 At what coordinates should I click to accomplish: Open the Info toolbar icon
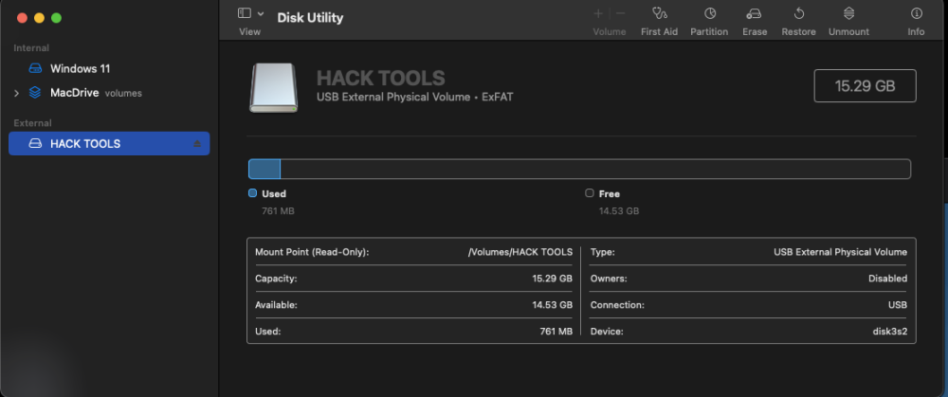[x=916, y=13]
